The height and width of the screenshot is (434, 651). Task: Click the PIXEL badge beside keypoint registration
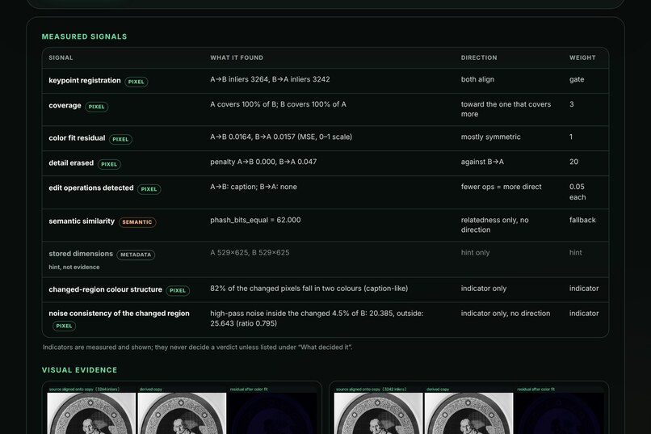136,82
